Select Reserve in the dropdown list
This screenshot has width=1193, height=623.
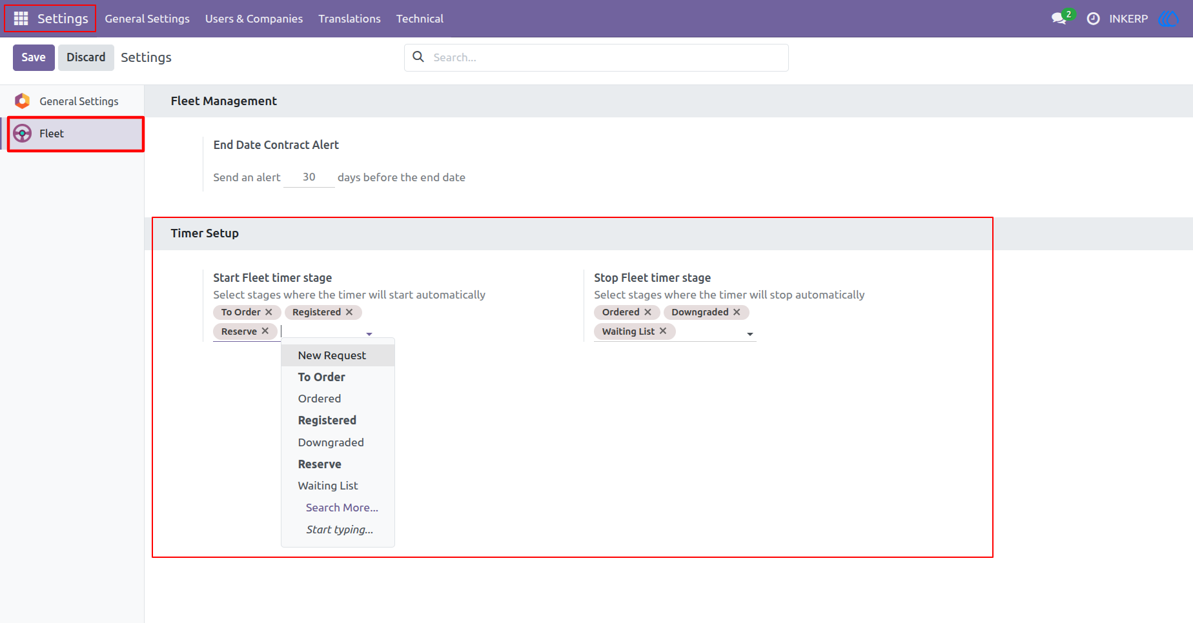pos(338,464)
